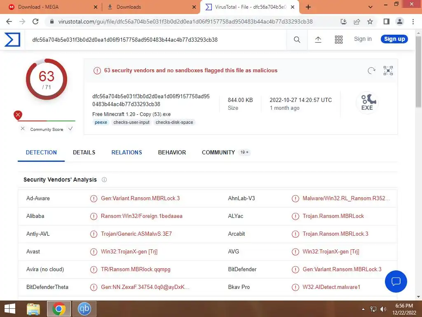Click the share page icon
Screen dimensions: 422x317
[357, 21]
